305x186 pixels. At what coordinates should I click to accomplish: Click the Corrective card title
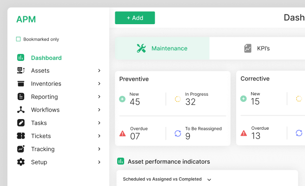pos(255,79)
